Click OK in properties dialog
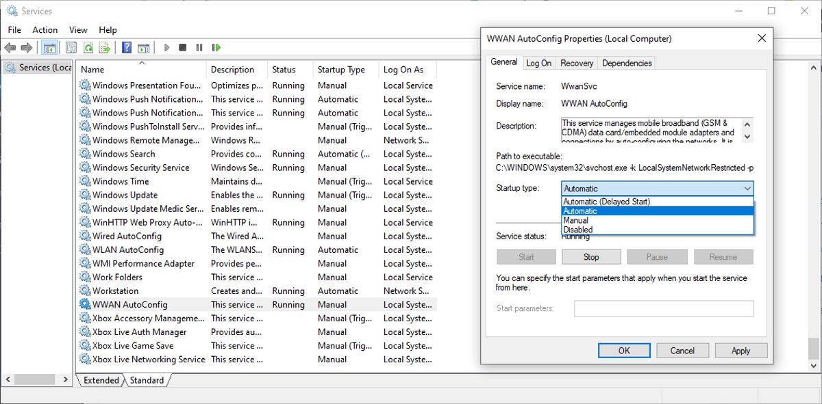This screenshot has width=822, height=404. (624, 351)
